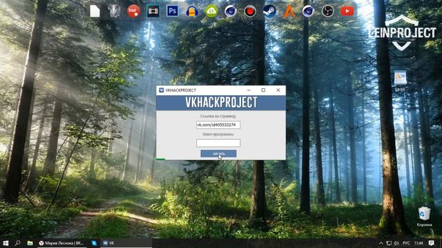
Task: Open Adobe Photoshop from the dock
Action: click(x=172, y=11)
